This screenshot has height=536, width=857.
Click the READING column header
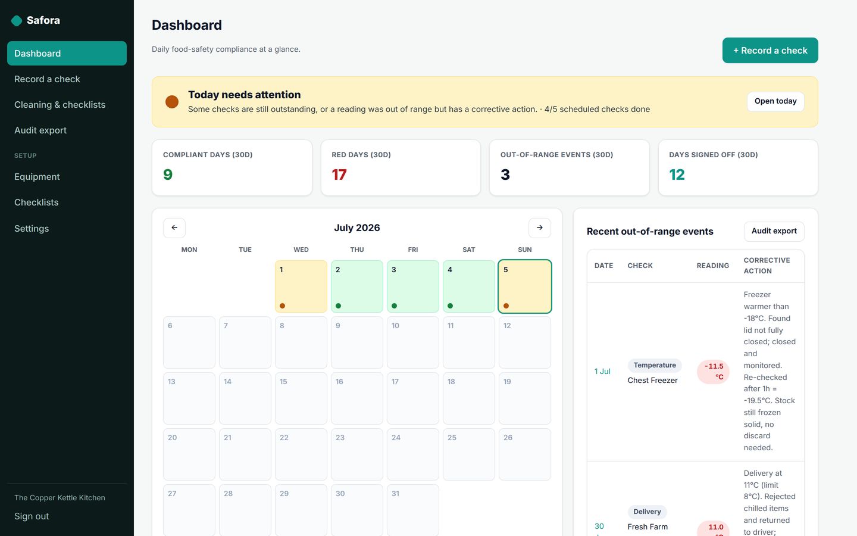713,266
